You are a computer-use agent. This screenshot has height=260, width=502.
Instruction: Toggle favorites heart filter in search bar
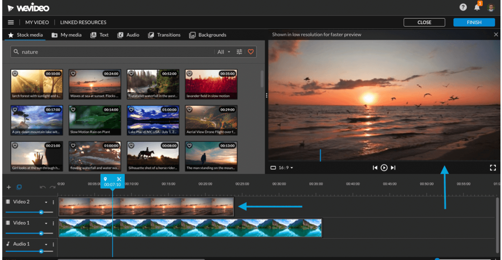[x=251, y=52]
